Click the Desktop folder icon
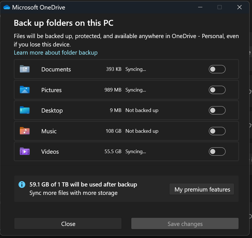Viewport: 252px width, 238px height. point(25,110)
